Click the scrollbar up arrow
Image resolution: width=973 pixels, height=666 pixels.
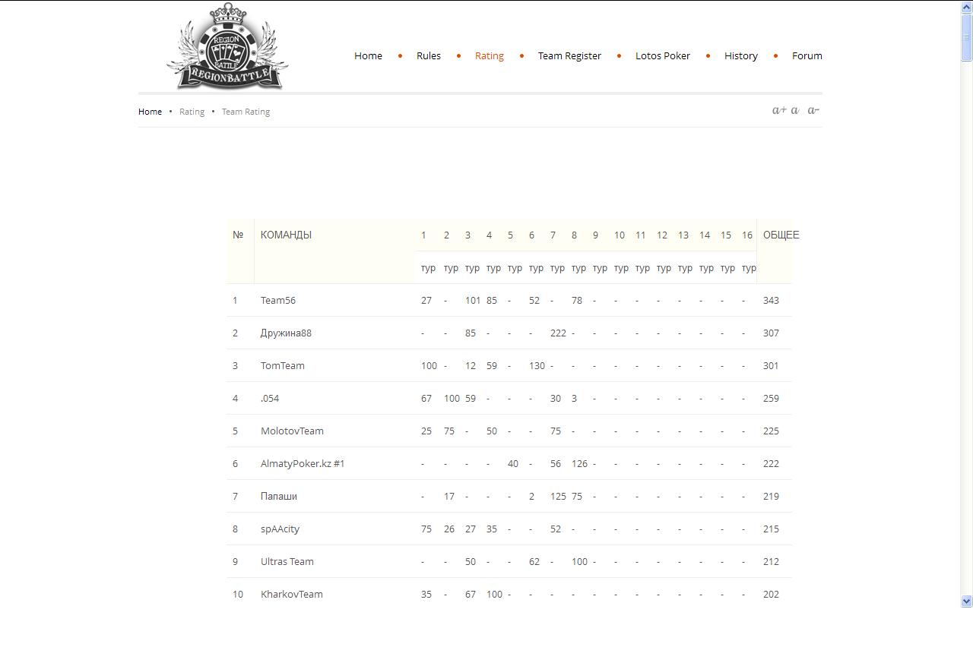click(966, 7)
